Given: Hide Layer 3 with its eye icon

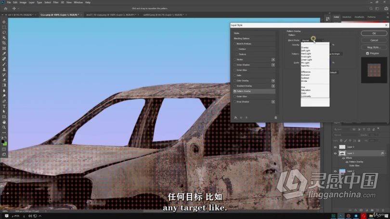Looking at the screenshot, I should 335,147.
